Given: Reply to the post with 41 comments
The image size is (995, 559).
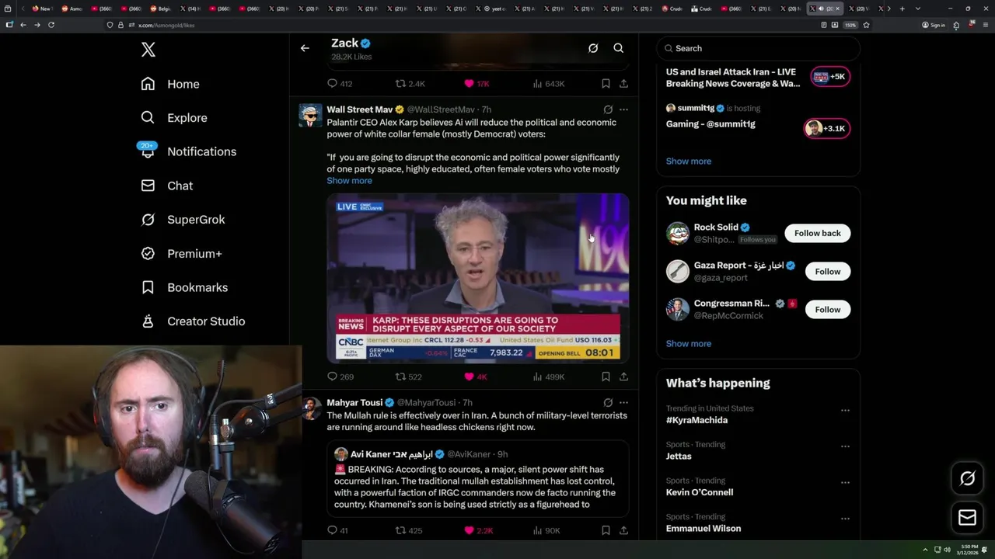Looking at the screenshot, I should tap(337, 530).
